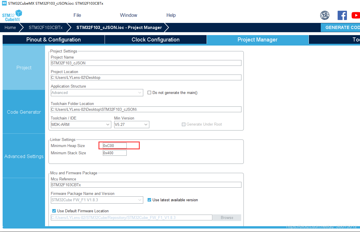Click the MX title bar app icon
Screen dimensions: 360x232
(x=4, y=3)
